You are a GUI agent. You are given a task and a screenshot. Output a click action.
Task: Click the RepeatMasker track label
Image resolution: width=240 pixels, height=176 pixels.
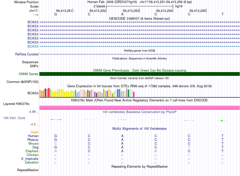[28, 170]
